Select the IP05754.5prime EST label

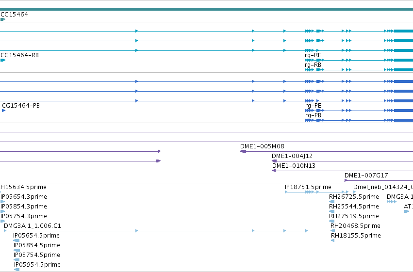click(37, 255)
